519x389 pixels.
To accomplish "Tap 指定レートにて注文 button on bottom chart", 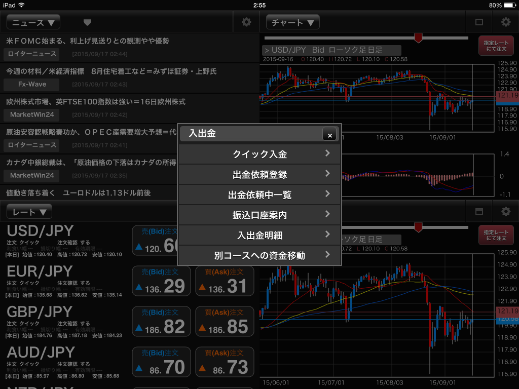I will (x=496, y=235).
